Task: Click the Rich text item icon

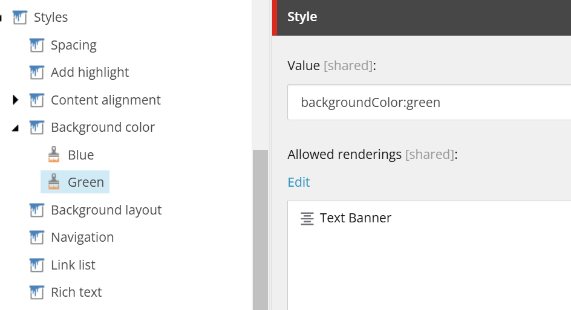Action: pyautogui.click(x=37, y=292)
